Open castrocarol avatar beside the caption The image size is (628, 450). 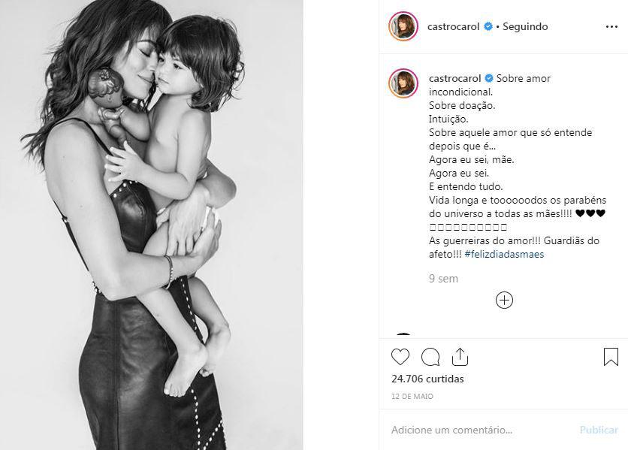pos(403,83)
